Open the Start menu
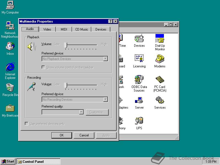220x165 pixels. [8, 161]
